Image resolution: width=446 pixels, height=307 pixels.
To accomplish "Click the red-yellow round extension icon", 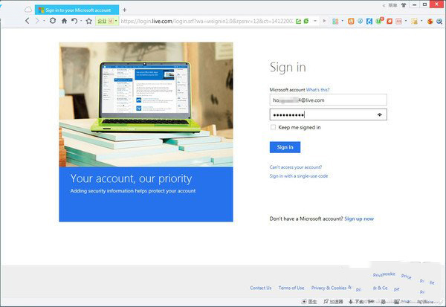I will point(430,21).
